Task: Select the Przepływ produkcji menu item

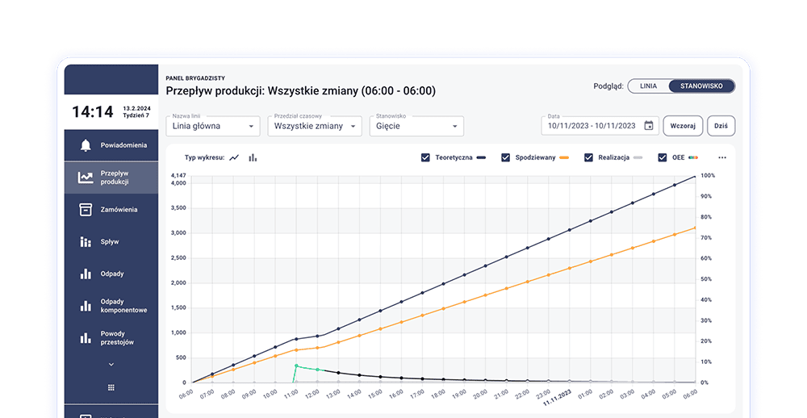Action: (111, 178)
